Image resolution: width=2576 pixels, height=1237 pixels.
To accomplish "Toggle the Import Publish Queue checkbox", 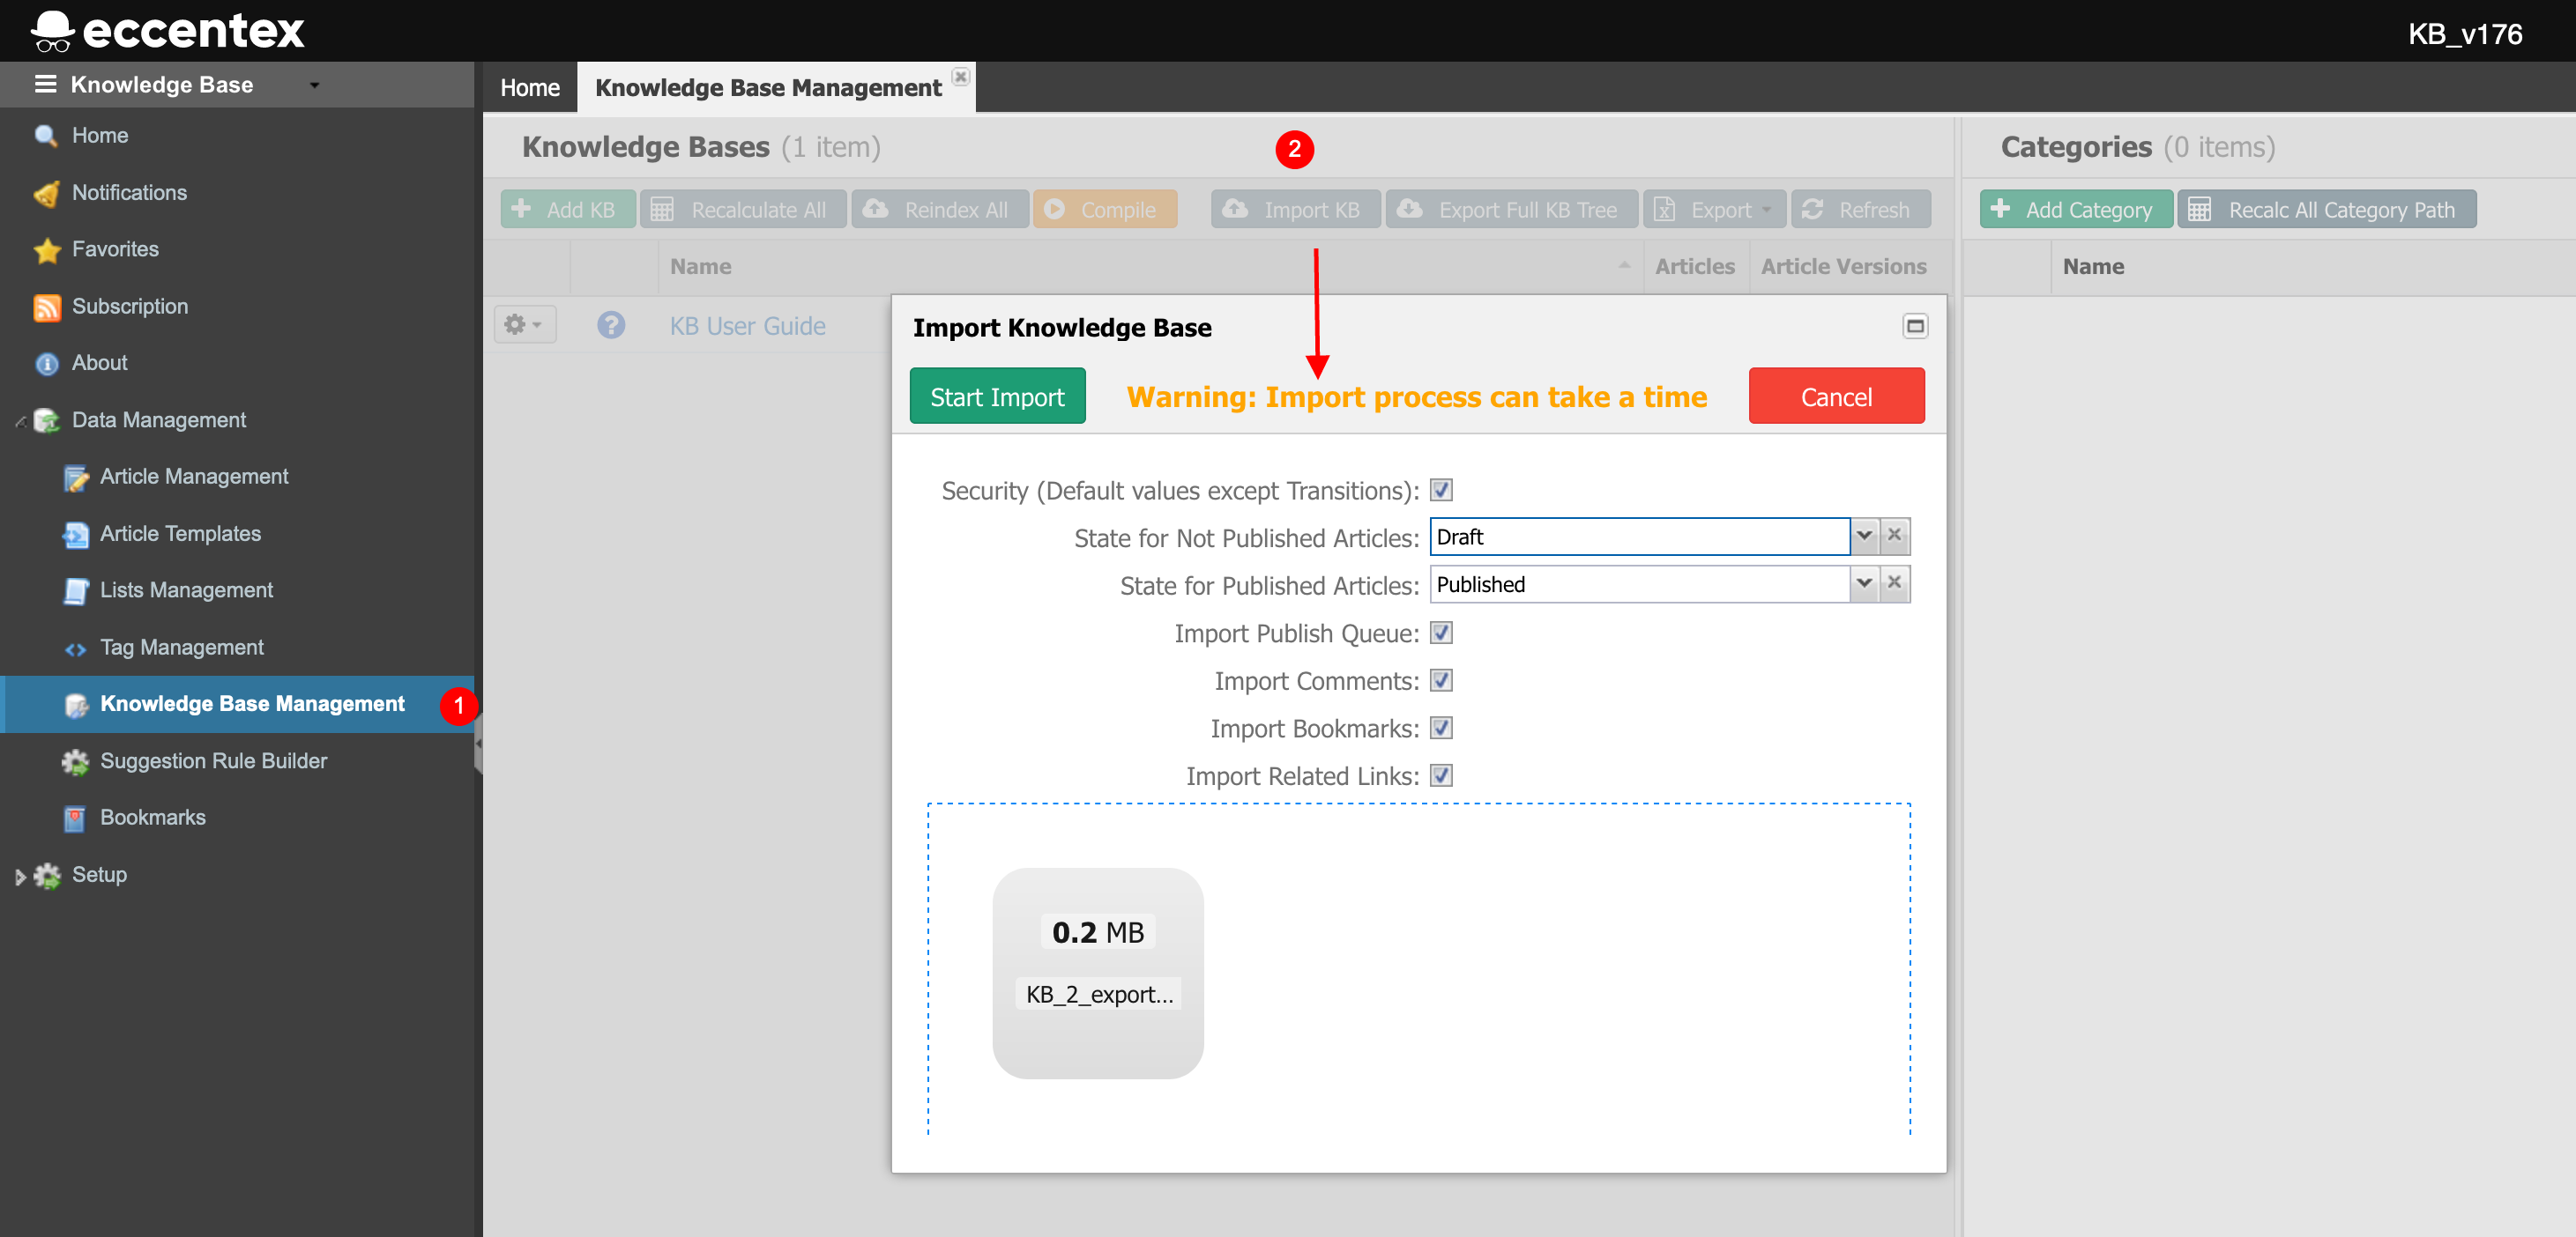I will [1440, 633].
